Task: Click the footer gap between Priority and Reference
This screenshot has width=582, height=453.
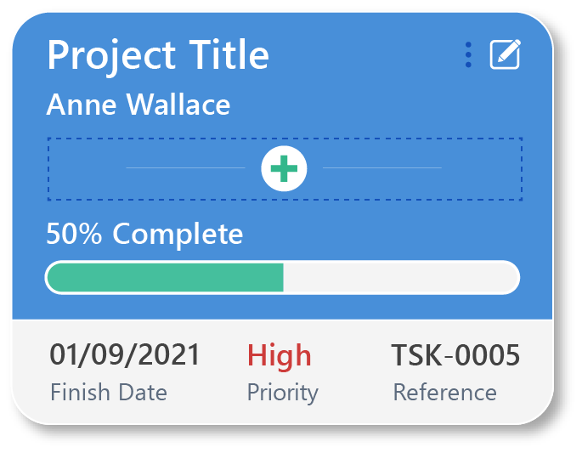Action: click(354, 371)
